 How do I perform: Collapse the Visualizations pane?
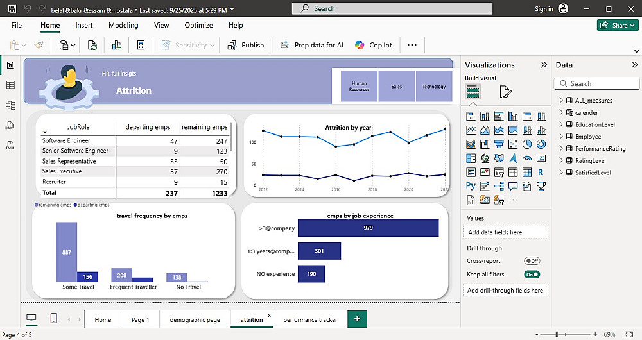click(x=544, y=65)
